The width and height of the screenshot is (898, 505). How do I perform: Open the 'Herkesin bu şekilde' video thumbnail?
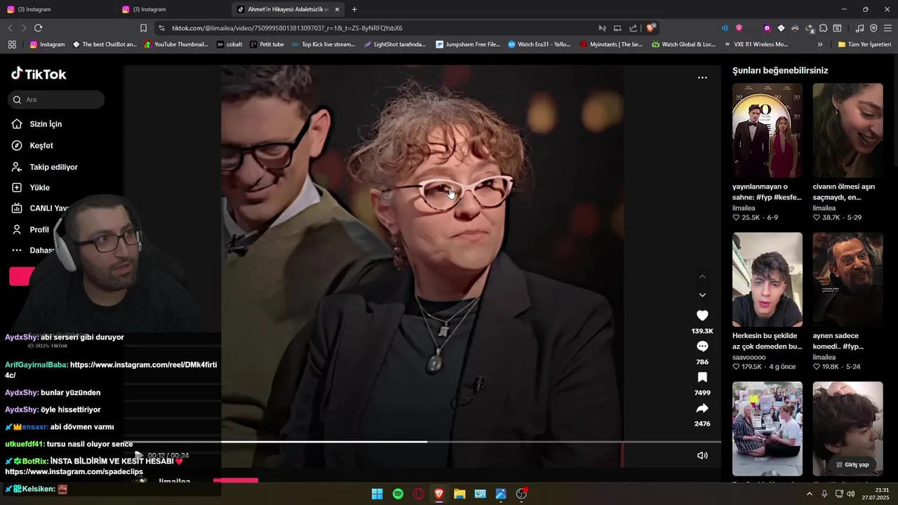768,280
